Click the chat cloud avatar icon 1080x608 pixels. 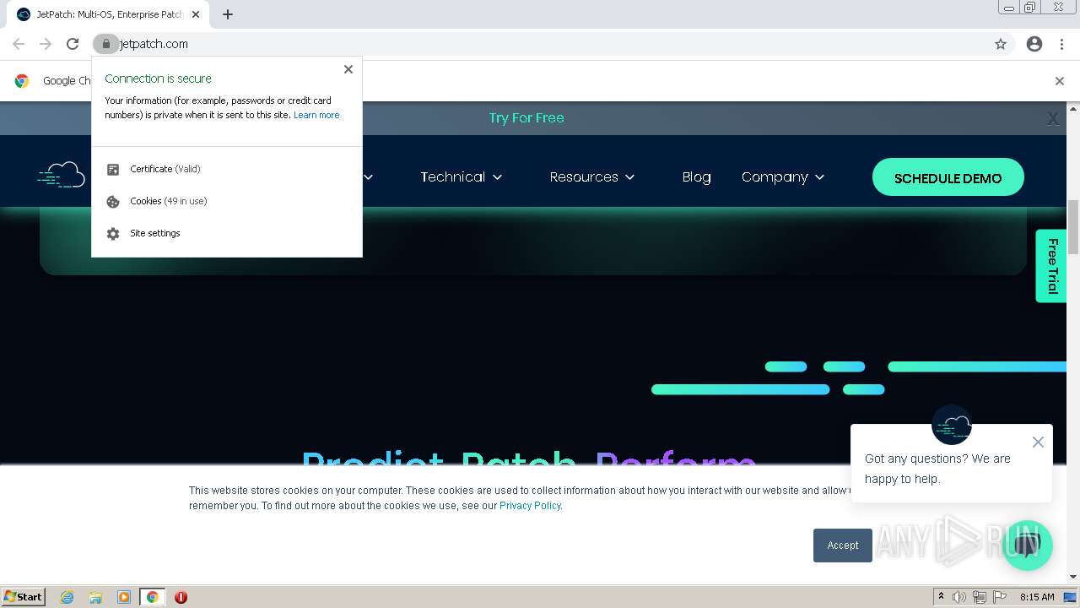click(952, 425)
